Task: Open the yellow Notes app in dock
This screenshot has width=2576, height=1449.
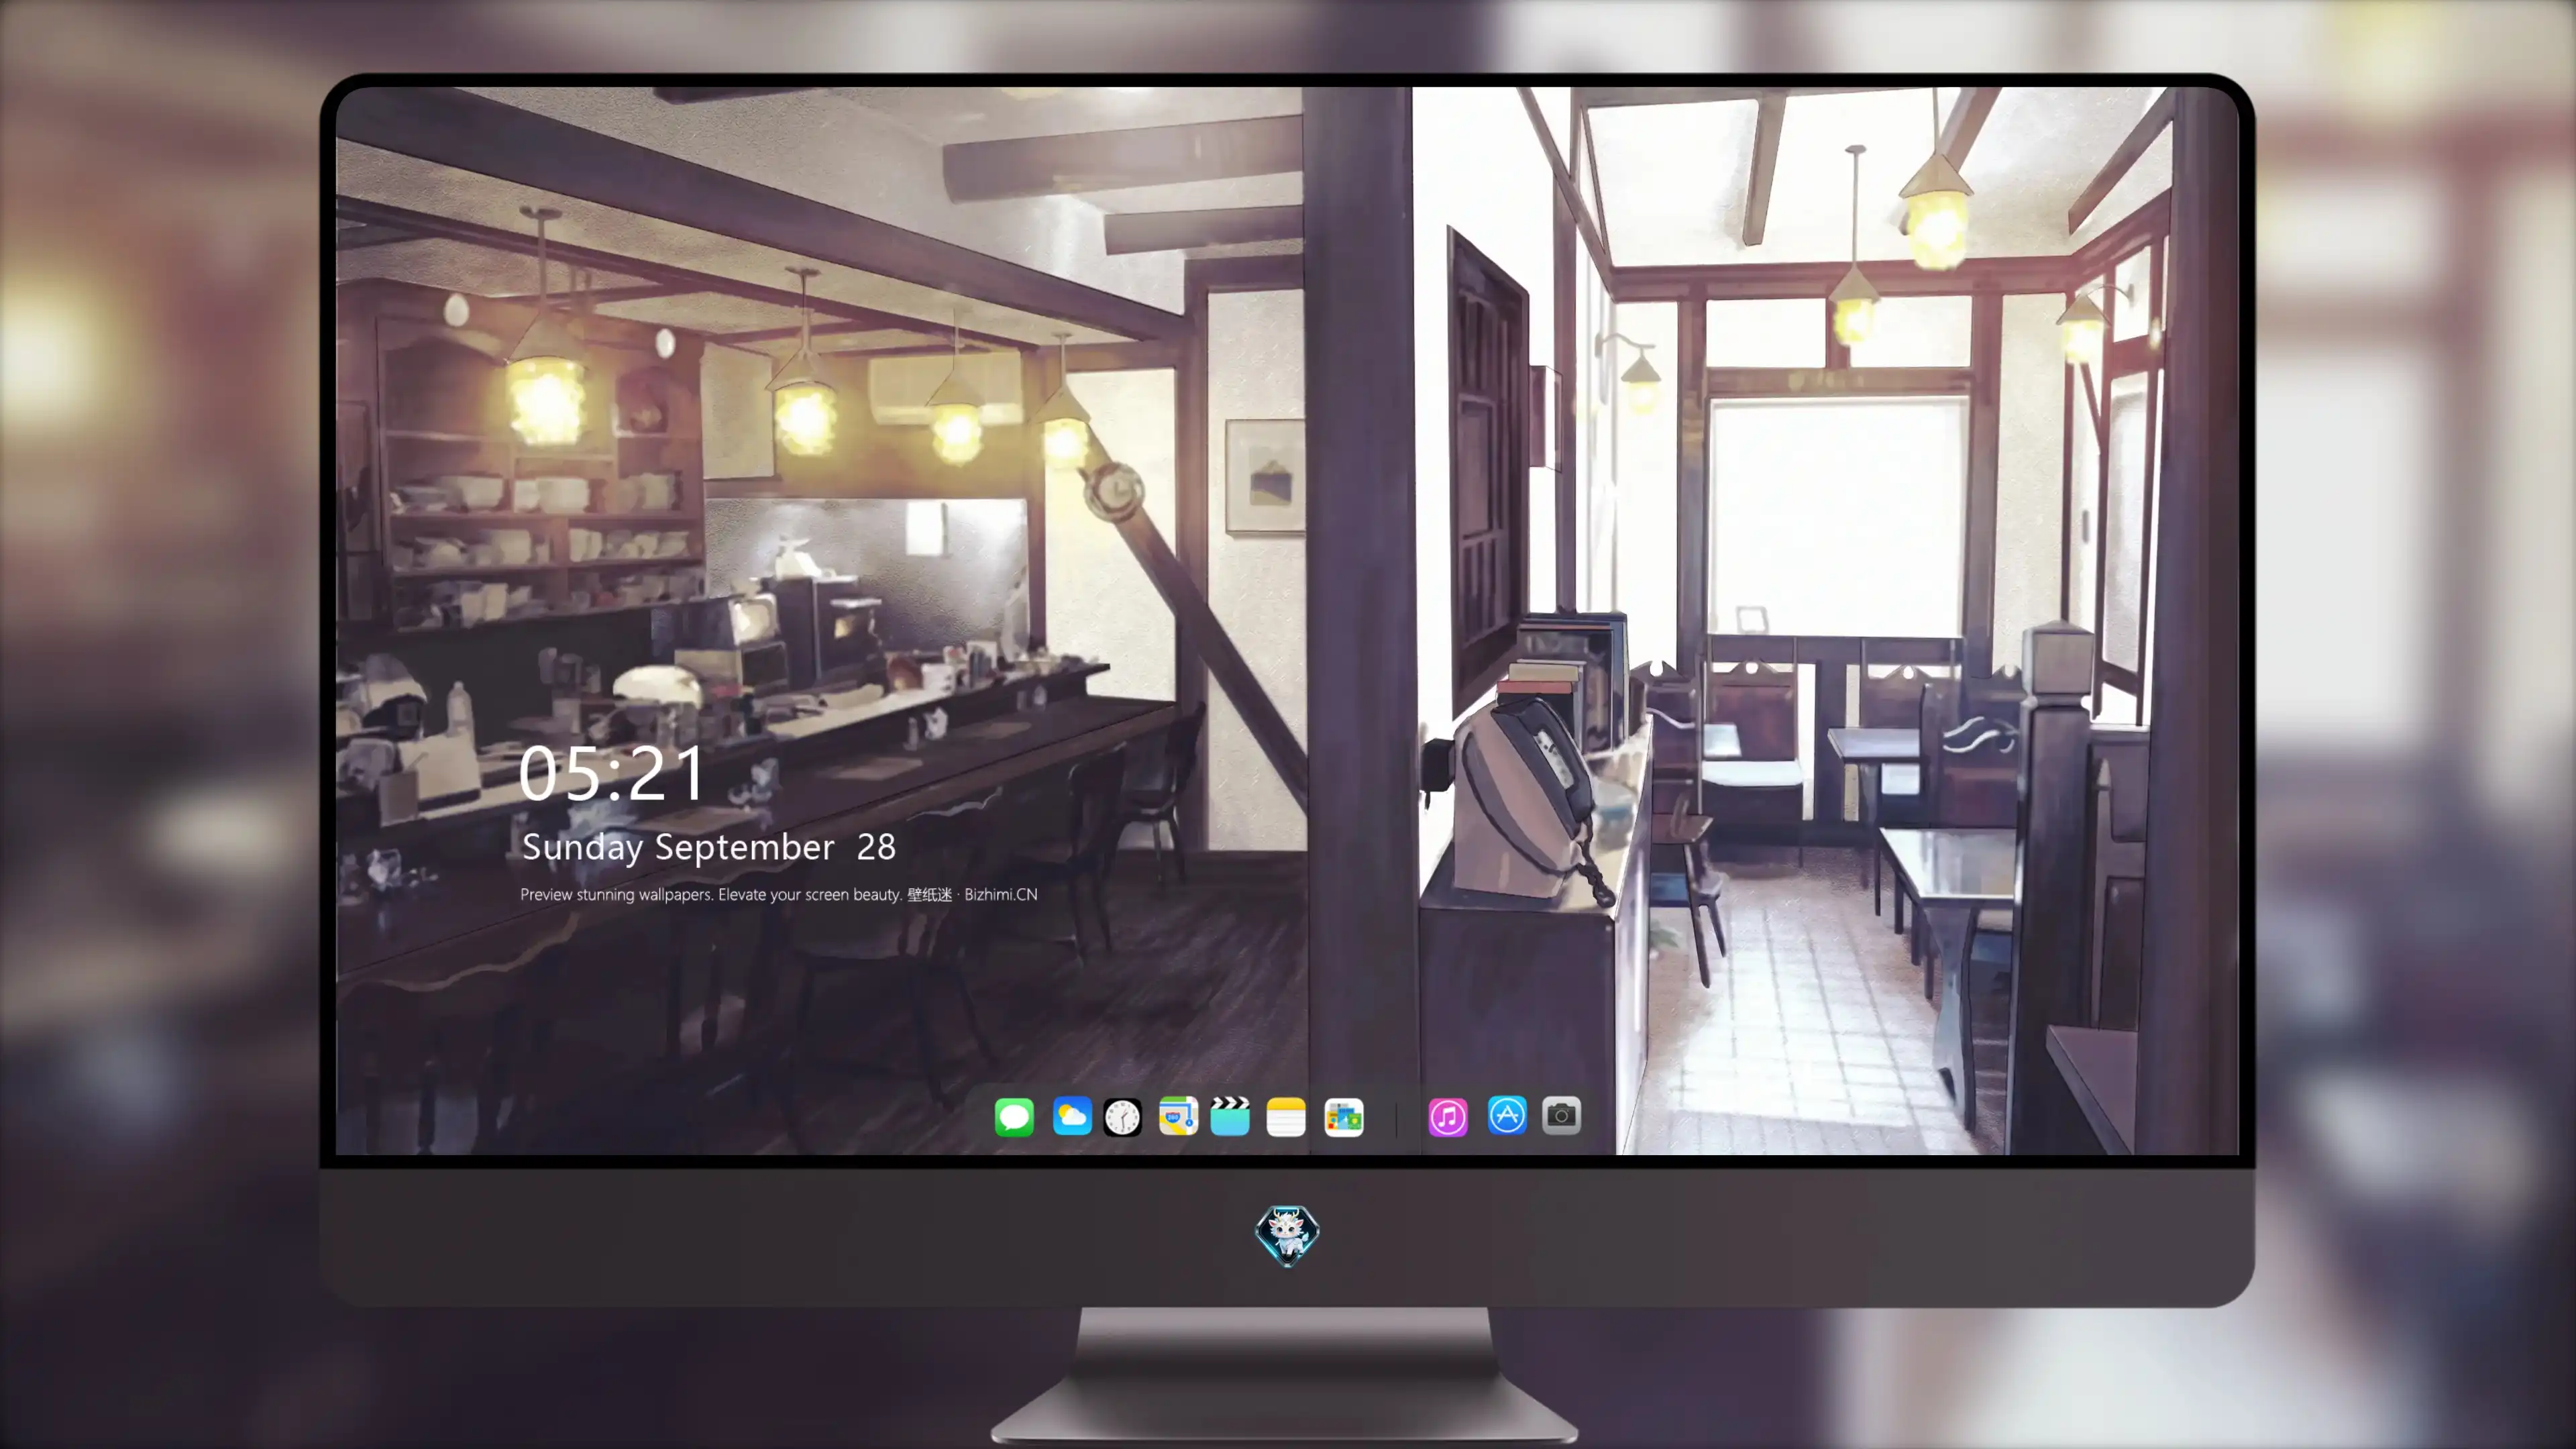Action: (1286, 1116)
